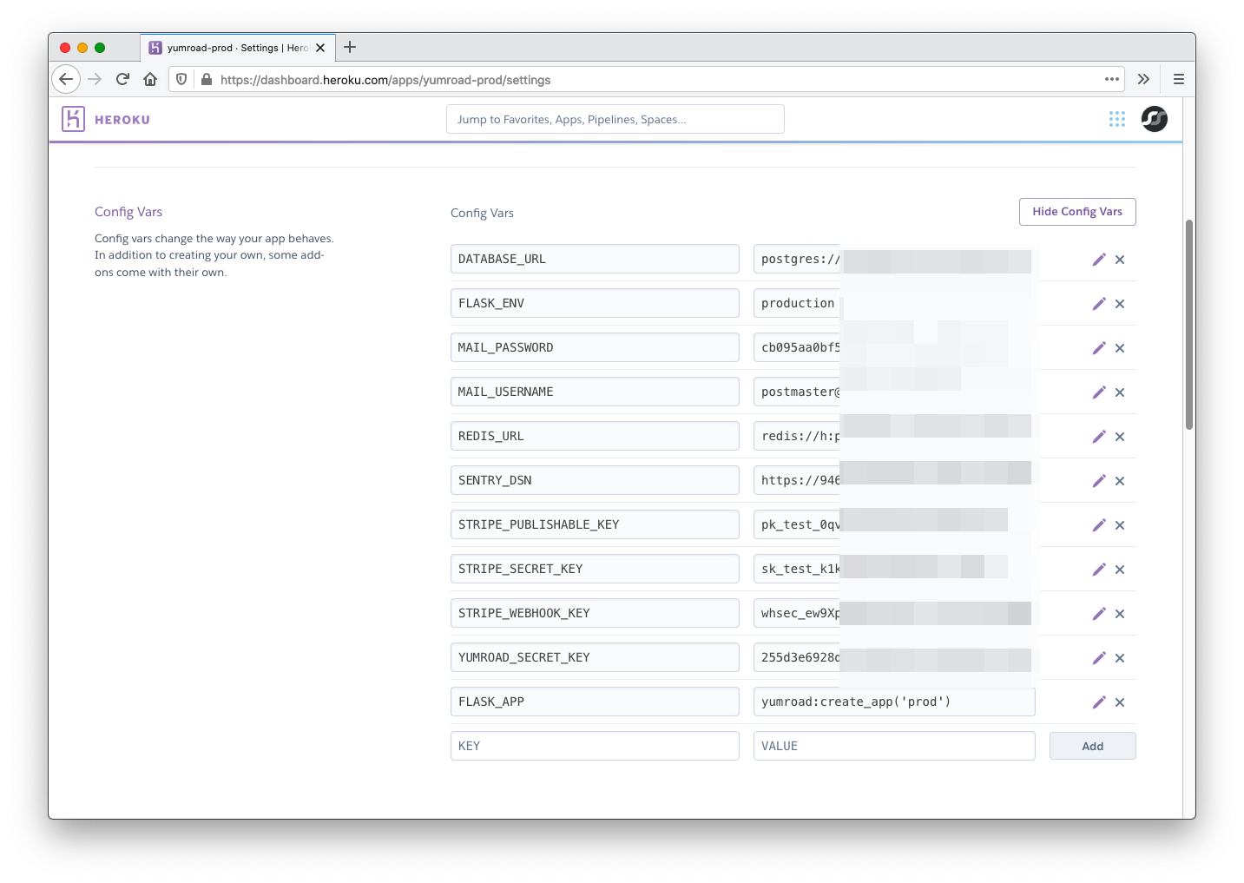Focus the new KEY input field
Viewport: 1244px width, 883px height.
(x=595, y=746)
